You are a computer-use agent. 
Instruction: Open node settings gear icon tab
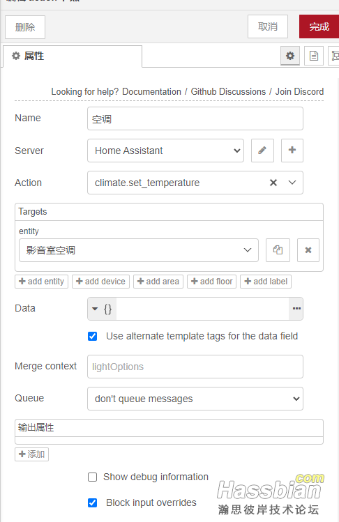pyautogui.click(x=290, y=56)
